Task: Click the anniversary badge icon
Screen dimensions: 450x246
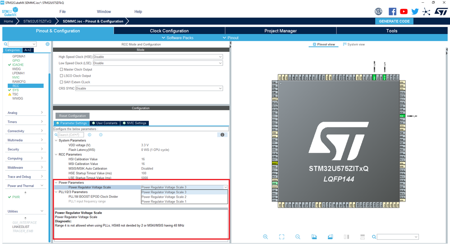Action: coord(379,11)
